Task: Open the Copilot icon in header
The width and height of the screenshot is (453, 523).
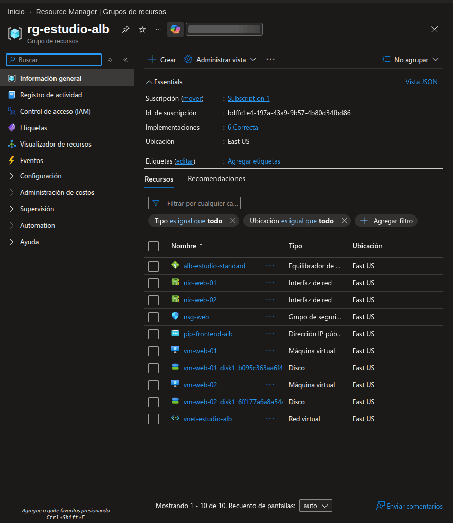Action: [x=175, y=29]
